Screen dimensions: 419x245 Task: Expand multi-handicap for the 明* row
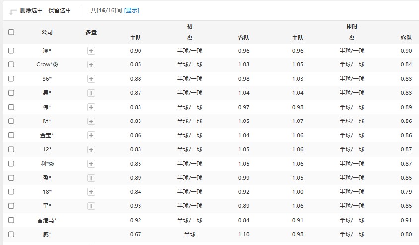(x=91, y=121)
